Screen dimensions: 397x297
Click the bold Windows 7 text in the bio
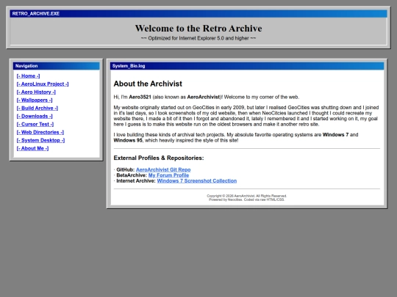tap(335, 135)
